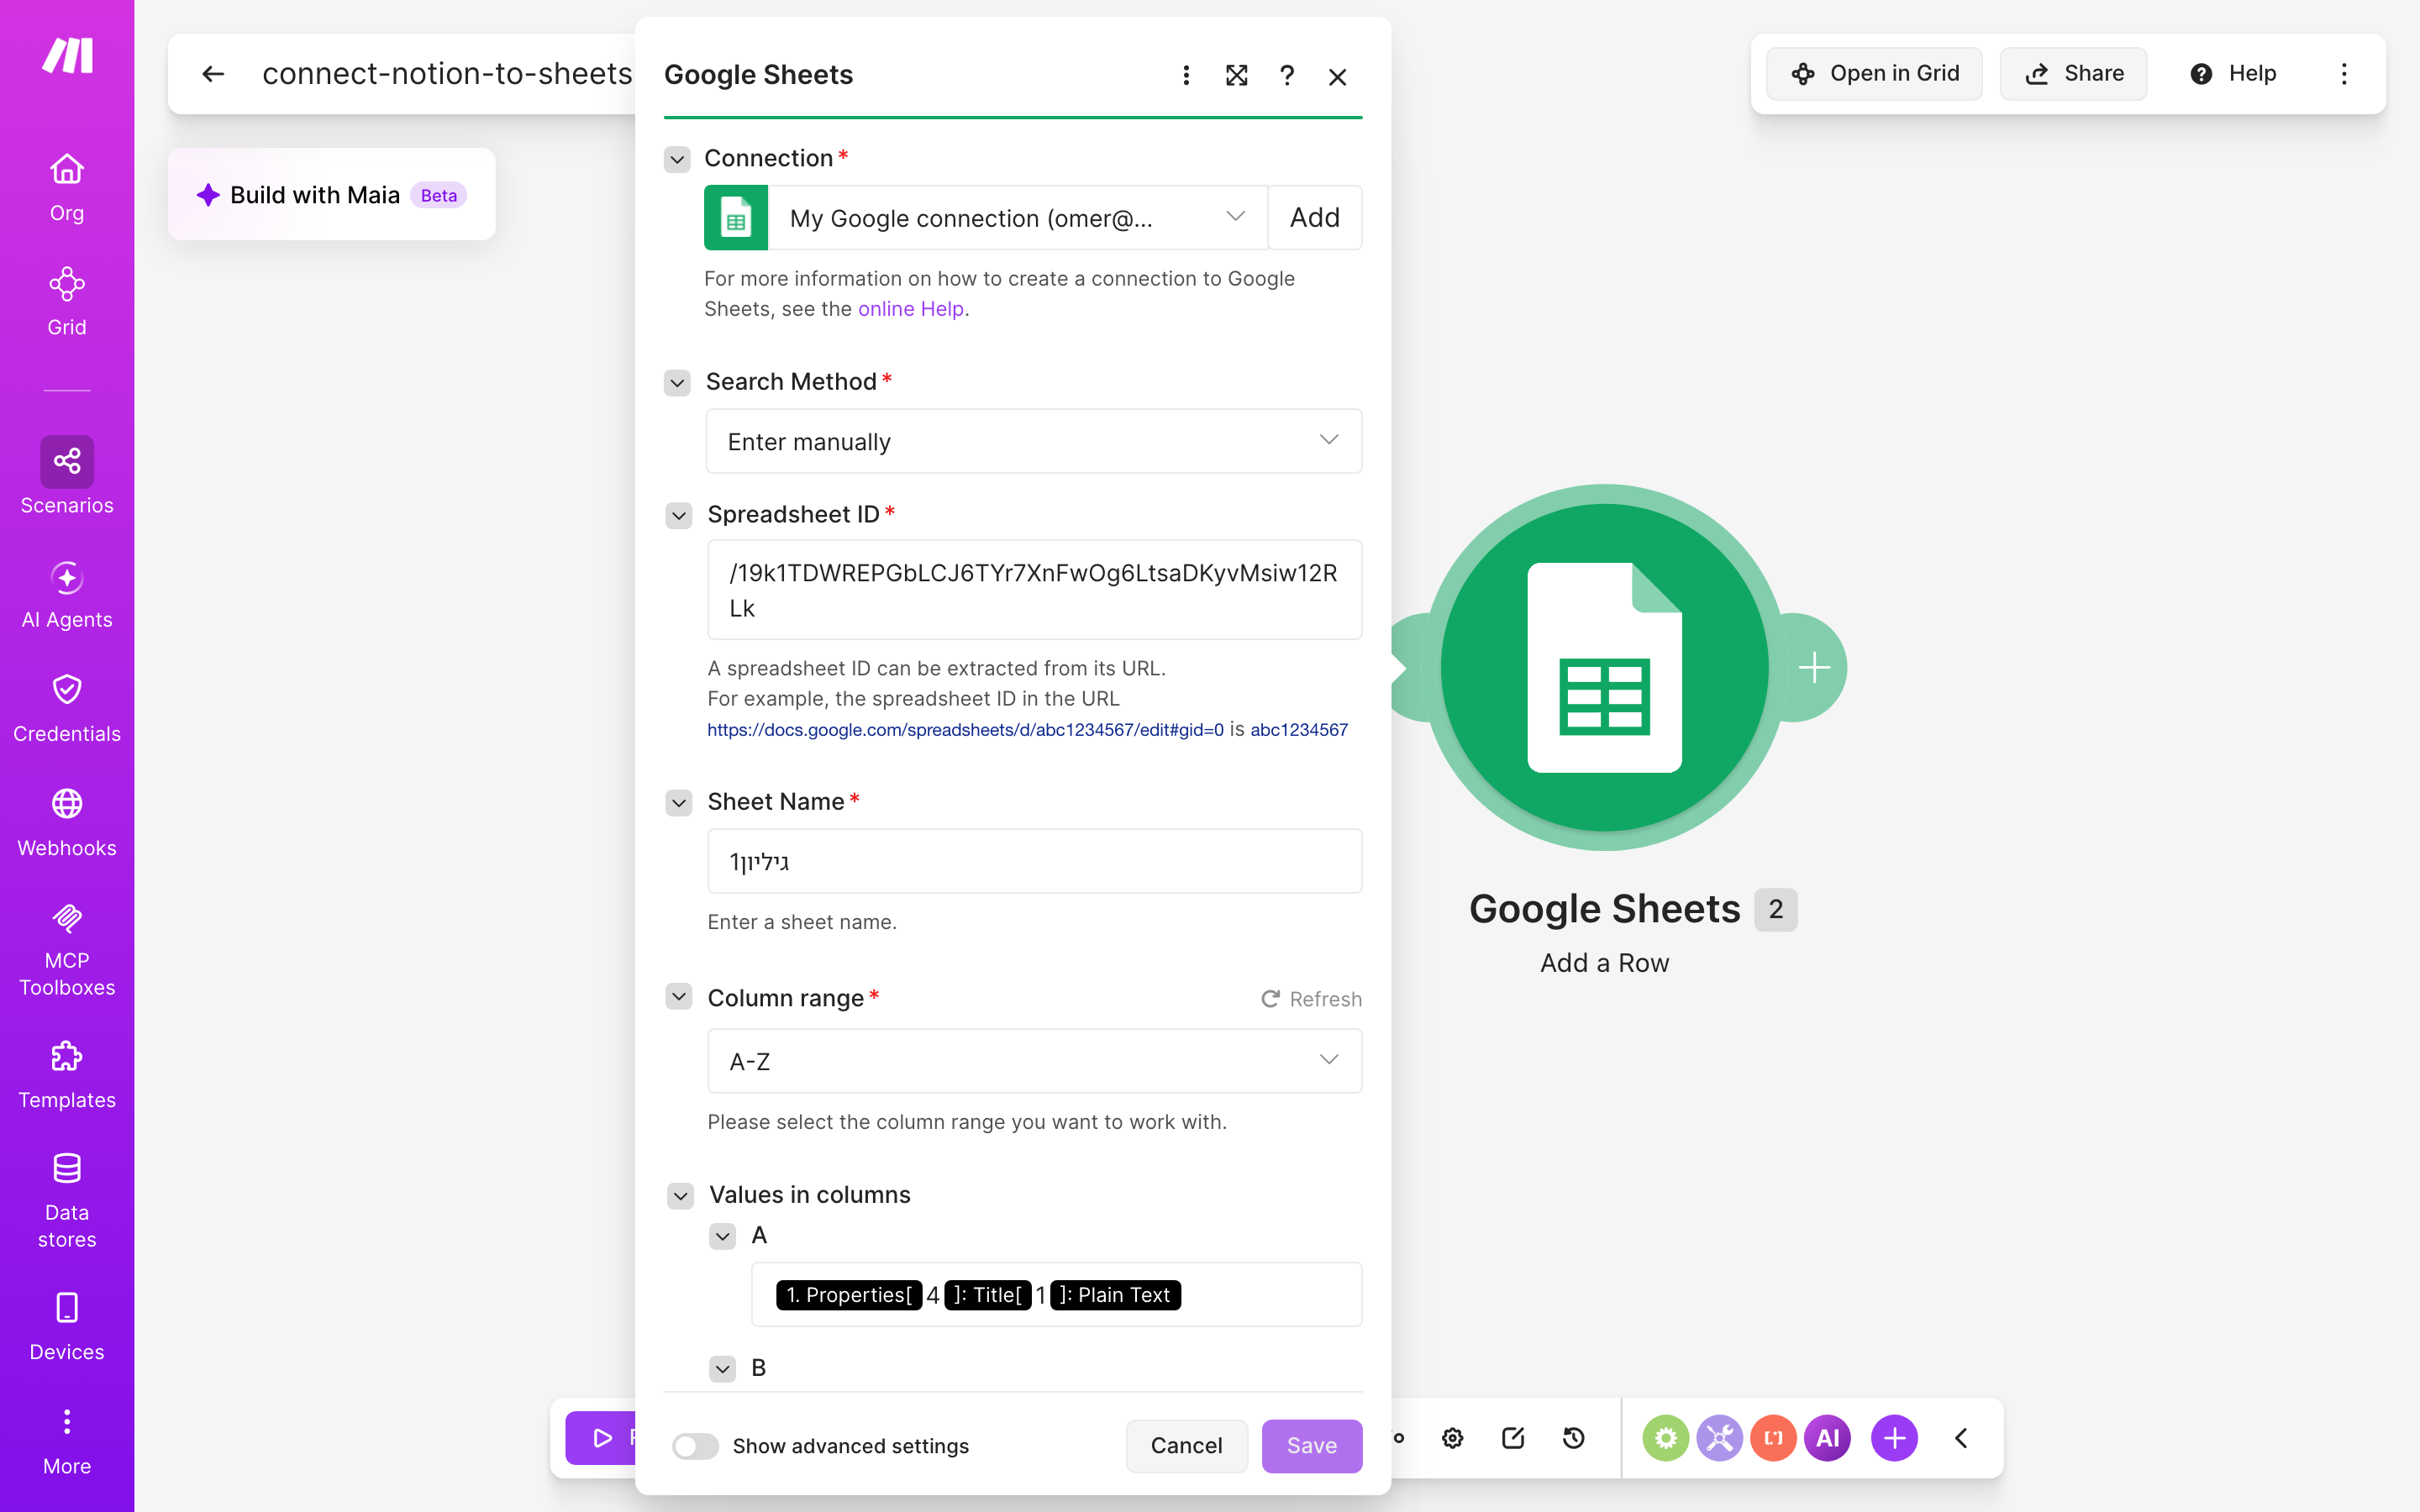Click the Plain Text pill in column A
The width and height of the screenshot is (2420, 1512).
pos(1115,1295)
